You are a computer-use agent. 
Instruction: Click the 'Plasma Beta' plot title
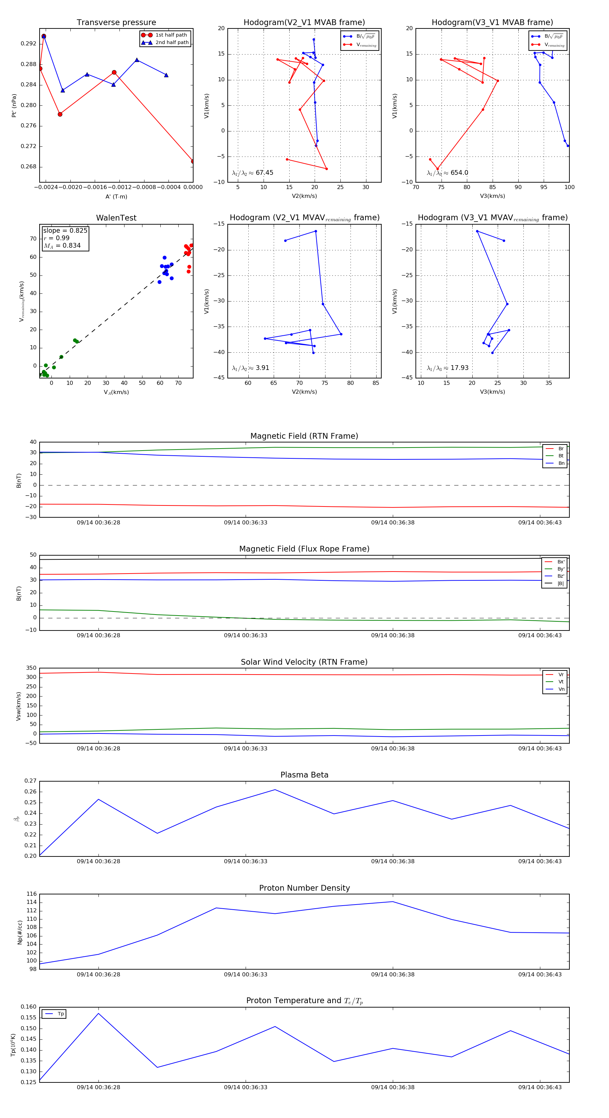point(304,775)
